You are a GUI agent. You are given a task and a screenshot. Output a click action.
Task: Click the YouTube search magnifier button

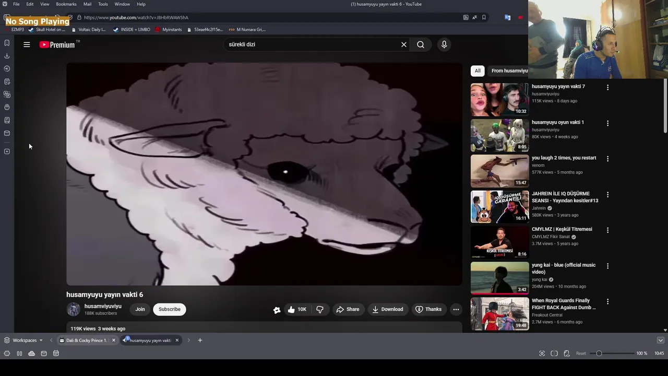(x=421, y=44)
